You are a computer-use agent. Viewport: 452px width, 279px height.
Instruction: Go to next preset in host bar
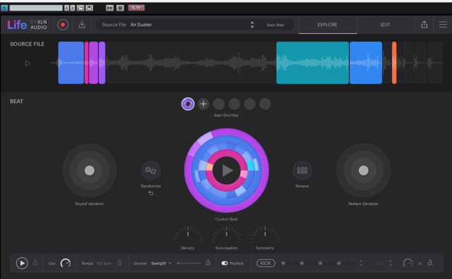pyautogui.click(x=72, y=8)
